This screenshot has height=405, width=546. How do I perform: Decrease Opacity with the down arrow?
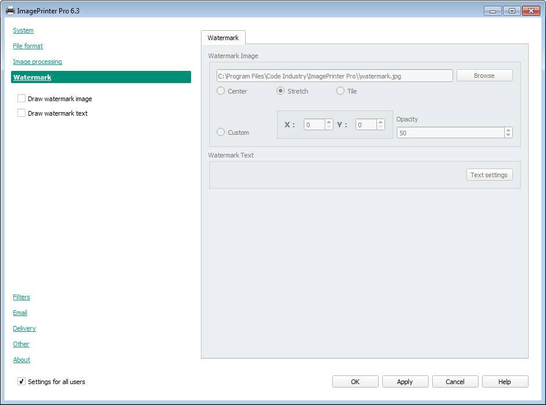click(x=508, y=135)
